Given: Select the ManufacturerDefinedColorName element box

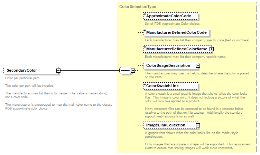Looking at the screenshot, I should click(176, 49).
